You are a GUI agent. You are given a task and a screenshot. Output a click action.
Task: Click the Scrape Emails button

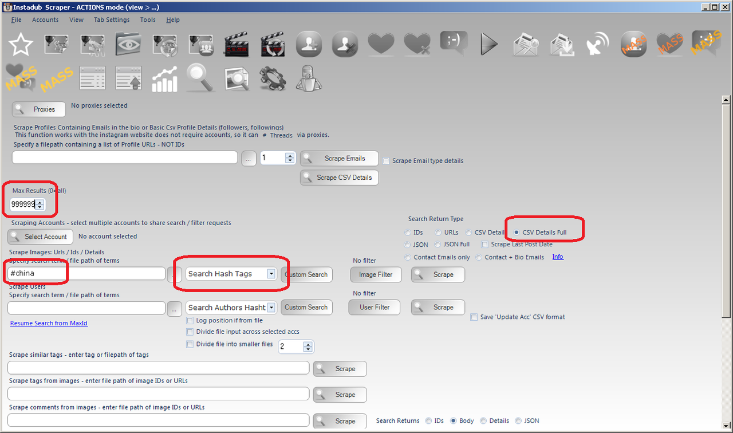click(x=340, y=159)
